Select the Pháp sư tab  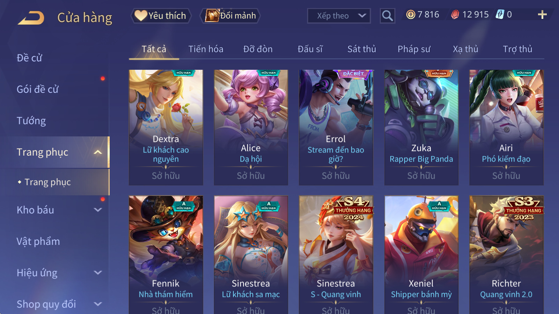coord(414,49)
